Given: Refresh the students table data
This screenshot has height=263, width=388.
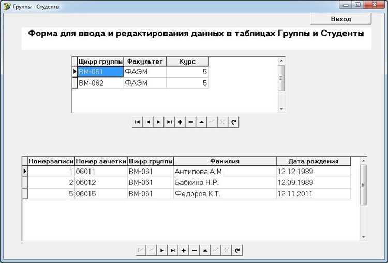Looking at the screenshot, I should [237, 251].
